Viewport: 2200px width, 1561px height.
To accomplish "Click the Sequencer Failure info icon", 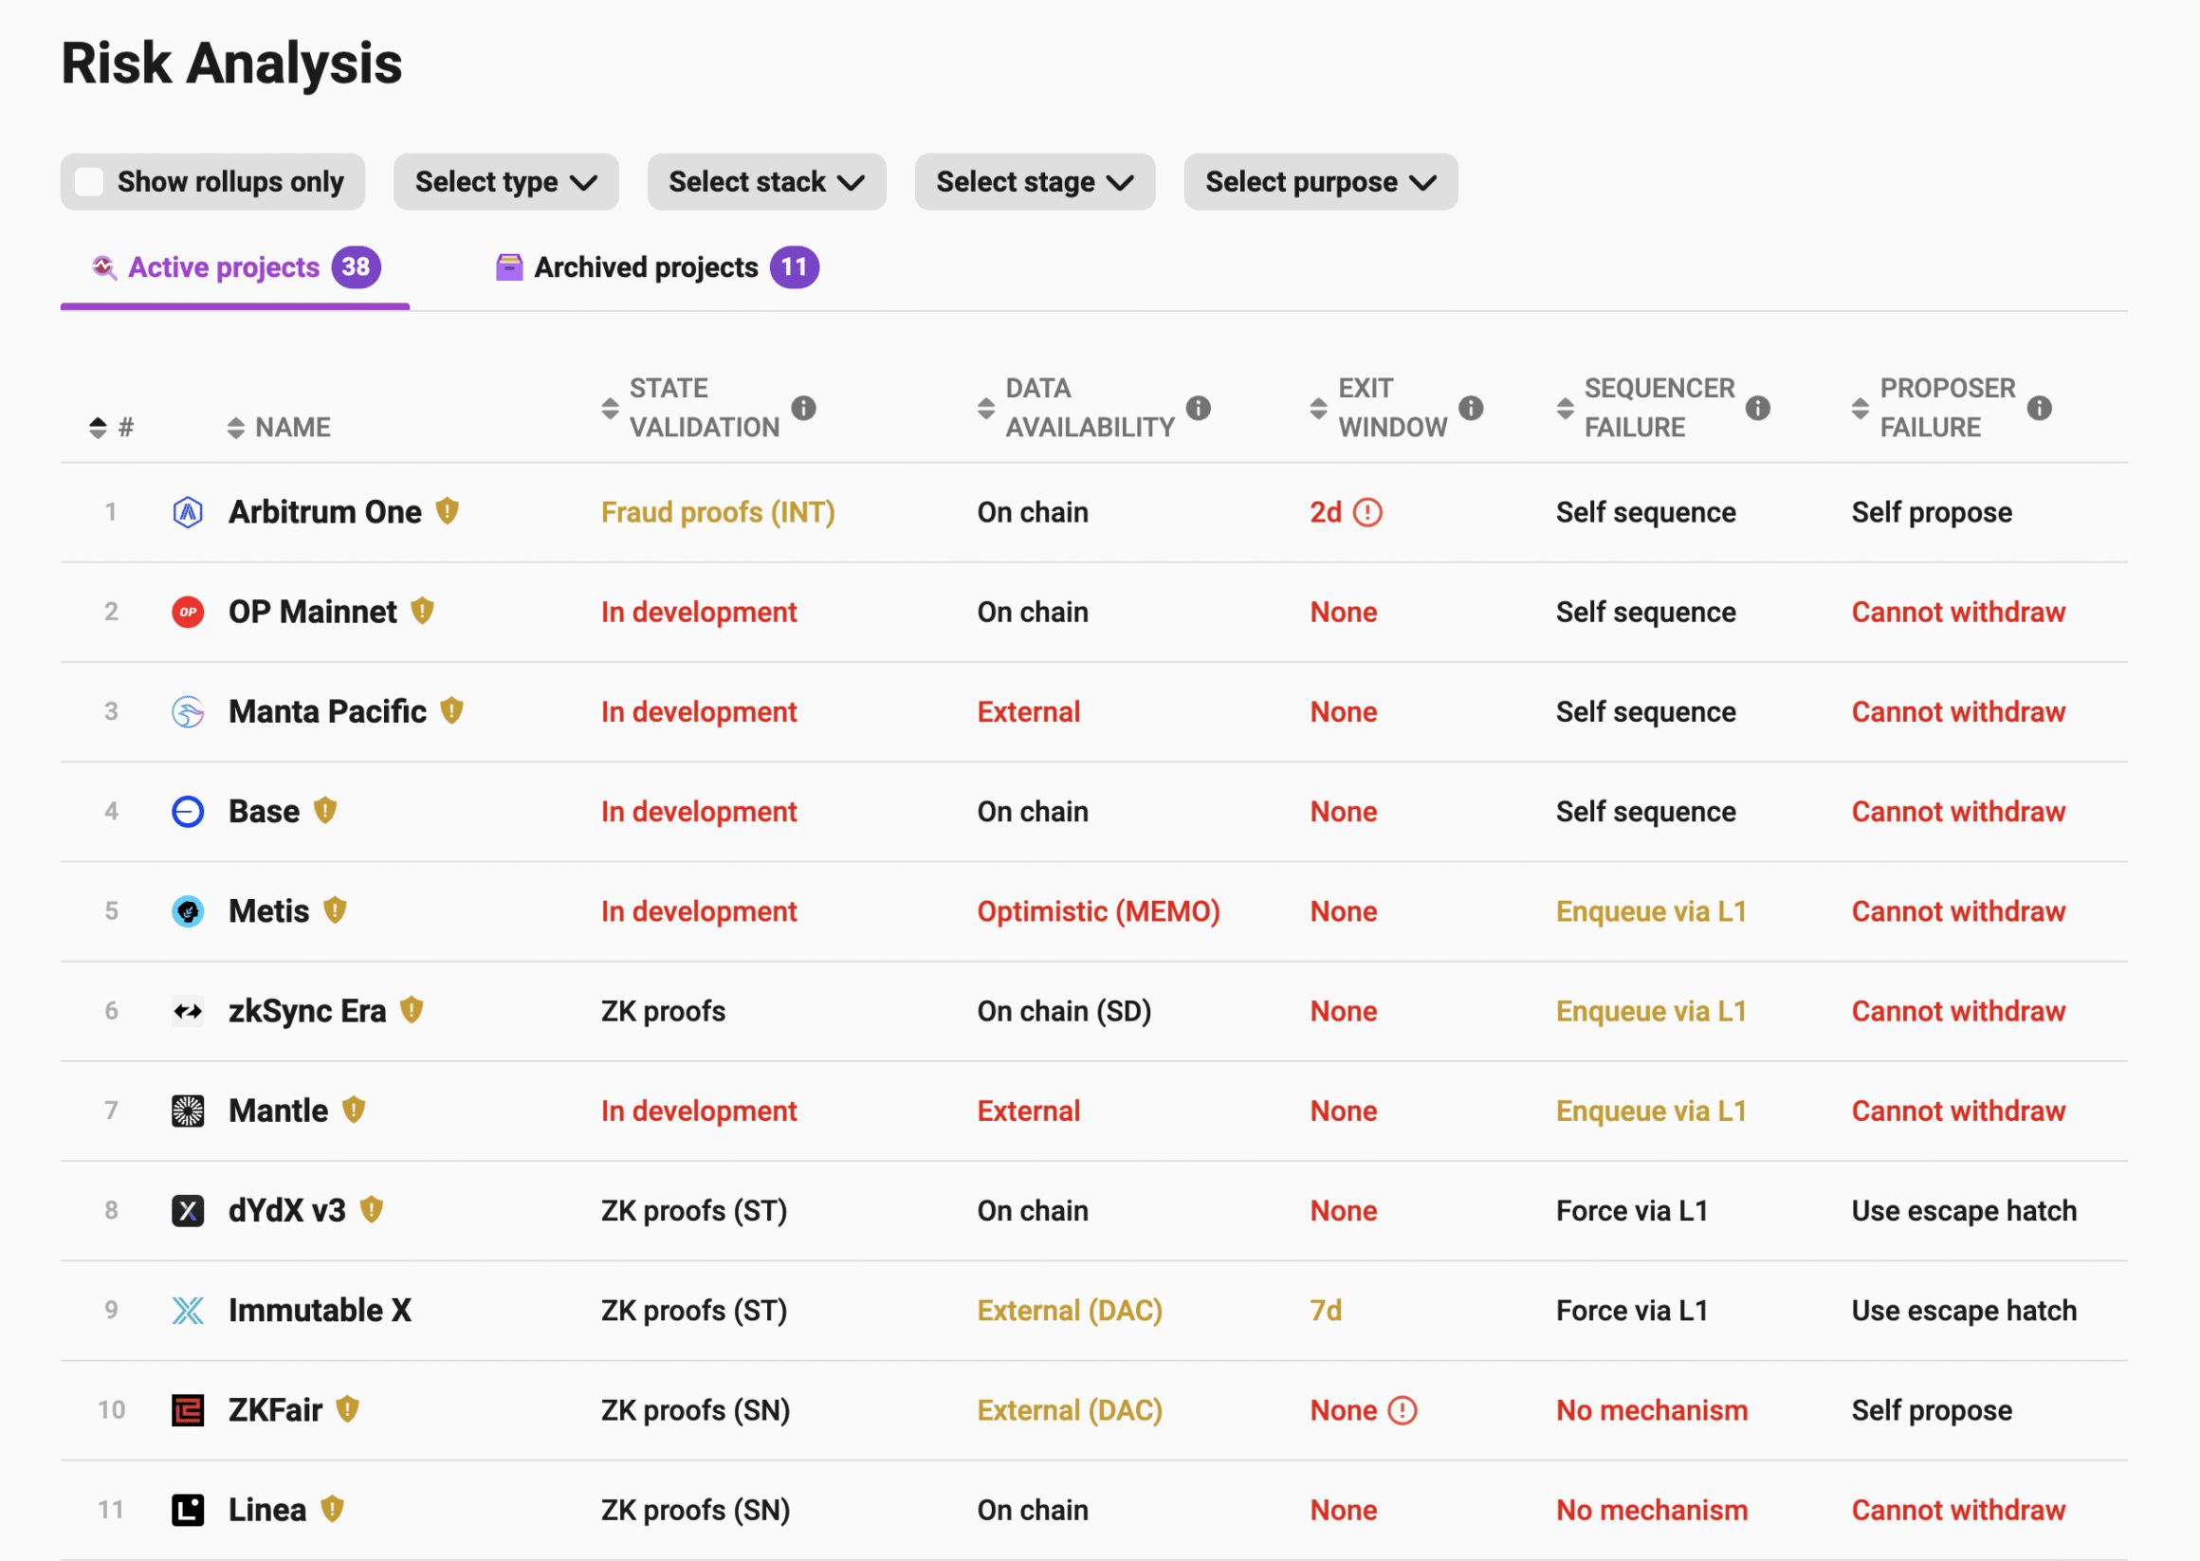I will point(1757,408).
